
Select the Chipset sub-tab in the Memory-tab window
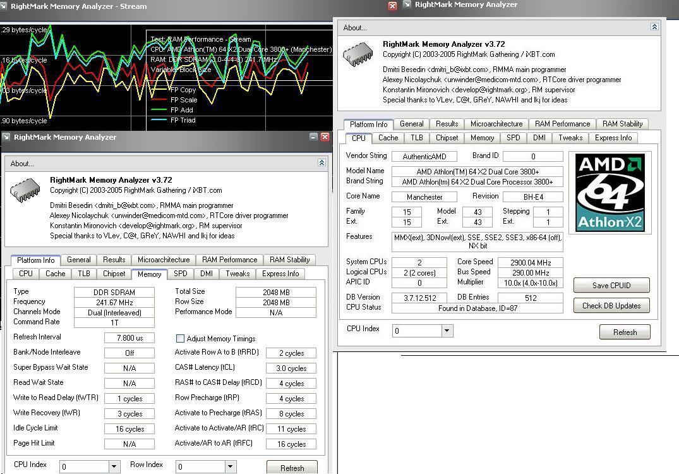tap(114, 274)
